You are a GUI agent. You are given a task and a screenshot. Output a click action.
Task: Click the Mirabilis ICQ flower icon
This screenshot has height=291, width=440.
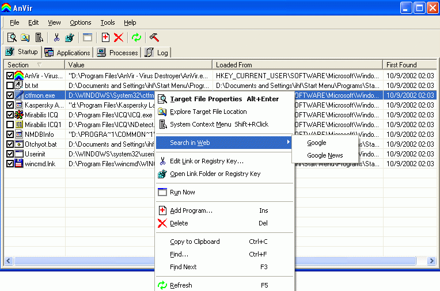[x=19, y=114]
